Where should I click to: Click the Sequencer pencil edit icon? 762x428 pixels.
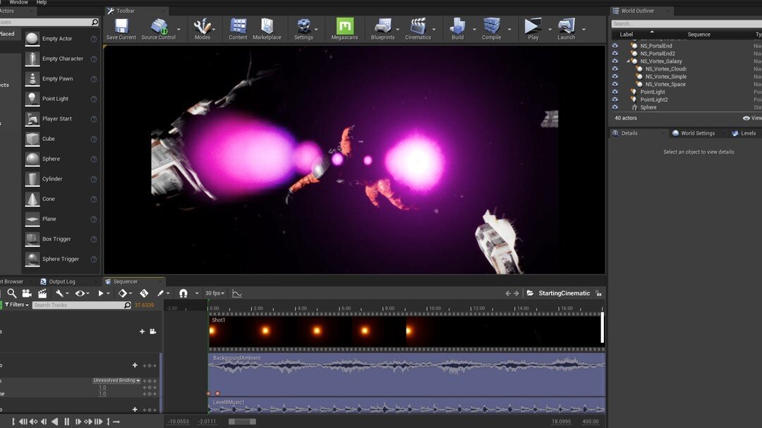click(161, 293)
